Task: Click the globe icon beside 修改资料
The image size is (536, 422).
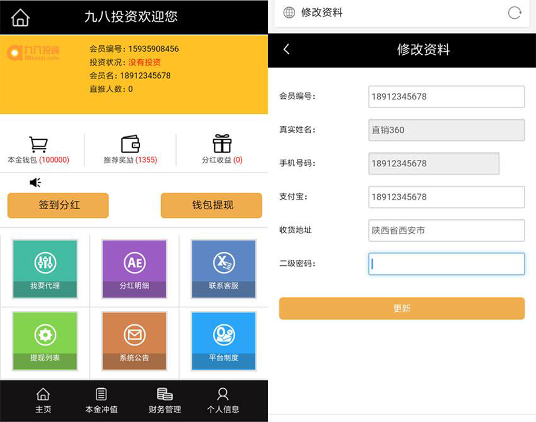Action: coord(289,13)
